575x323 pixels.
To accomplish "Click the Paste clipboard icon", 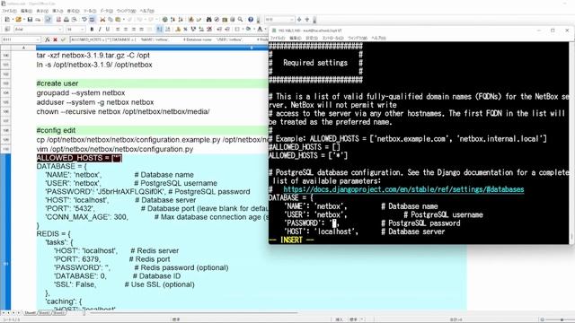I will click(118, 20).
